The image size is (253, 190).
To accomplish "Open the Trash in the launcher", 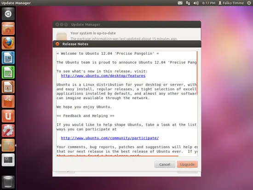I will tap(8, 182).
